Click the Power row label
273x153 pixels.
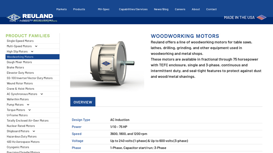point(76,127)
